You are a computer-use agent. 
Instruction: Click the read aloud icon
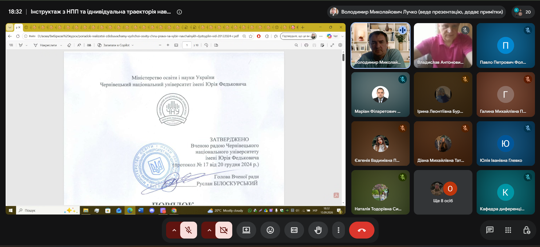(79, 45)
